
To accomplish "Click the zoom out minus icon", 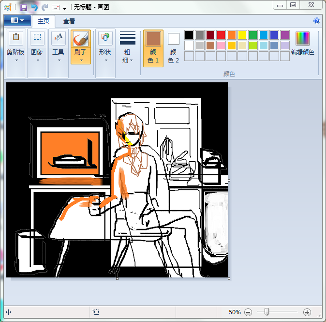I will point(248,312).
